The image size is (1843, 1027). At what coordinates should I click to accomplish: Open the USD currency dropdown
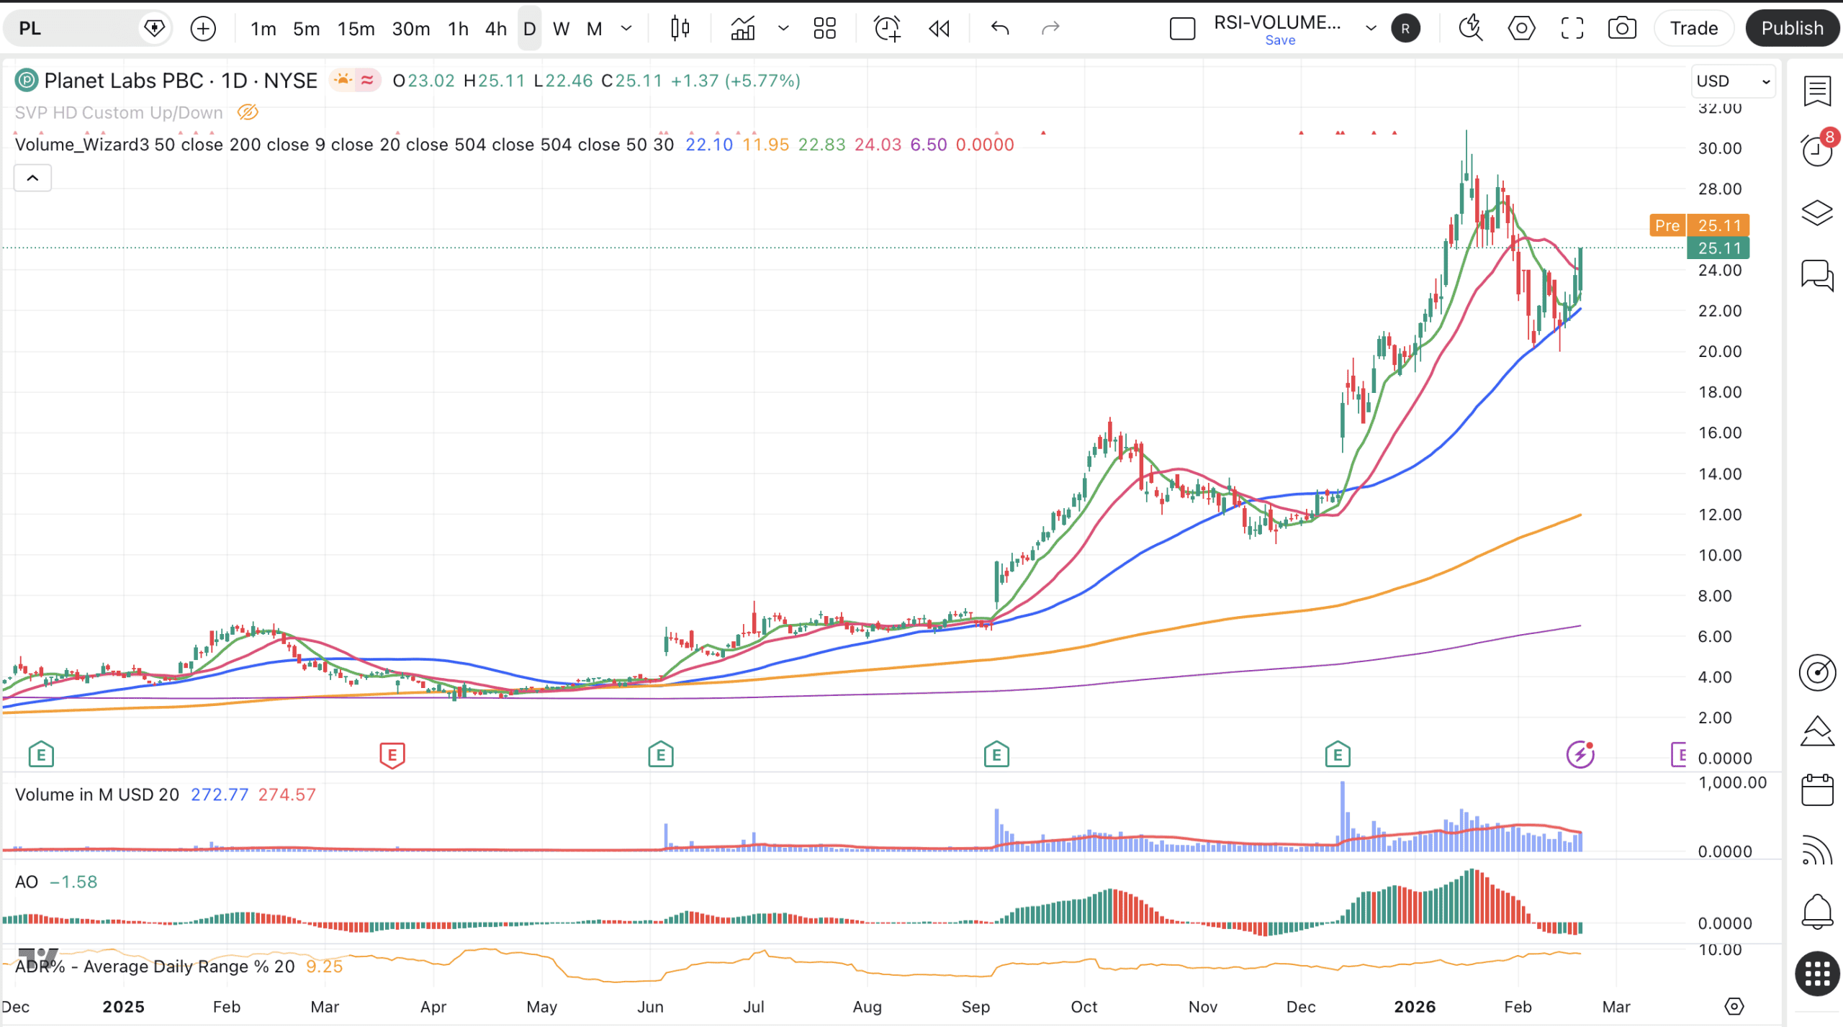pyautogui.click(x=1732, y=81)
